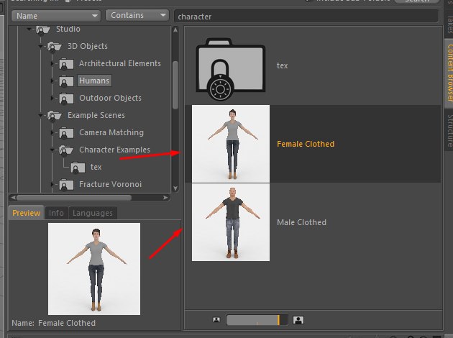Select the Example Scenes label

(96, 115)
